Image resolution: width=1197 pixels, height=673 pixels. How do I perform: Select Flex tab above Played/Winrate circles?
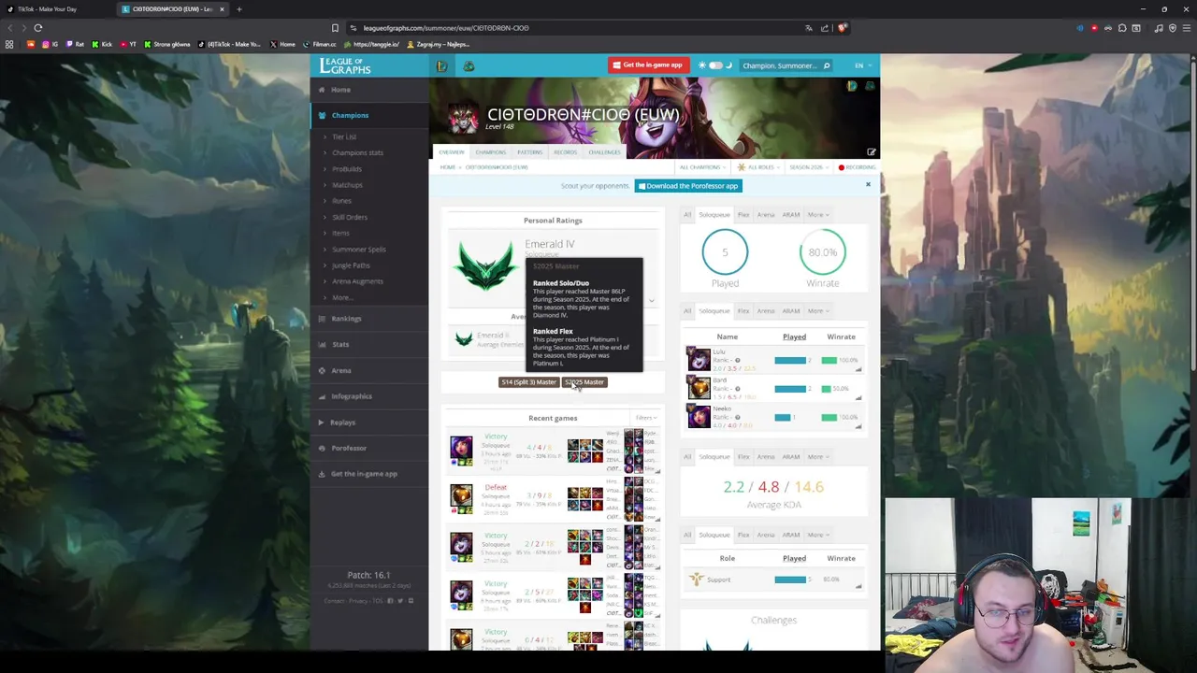(743, 215)
